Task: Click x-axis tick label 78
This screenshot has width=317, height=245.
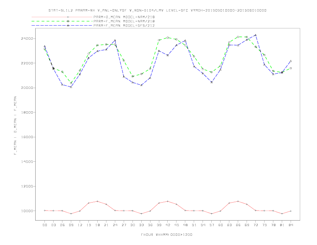Action: [x=273, y=225]
